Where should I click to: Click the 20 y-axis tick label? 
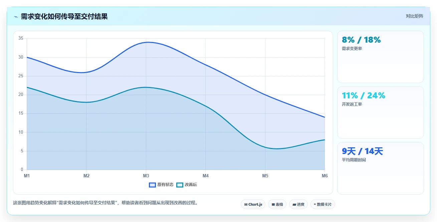coord(21,95)
